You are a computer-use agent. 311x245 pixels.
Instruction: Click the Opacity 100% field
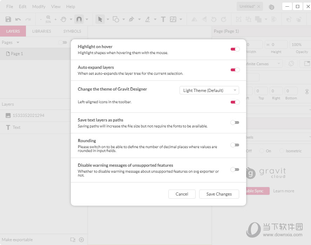click(x=300, y=45)
